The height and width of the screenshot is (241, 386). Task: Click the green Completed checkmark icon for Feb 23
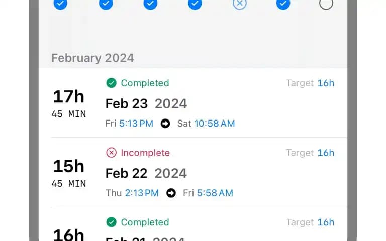[x=111, y=83]
